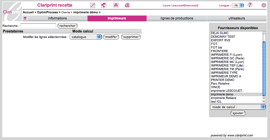Click the pink up arrow icon
Screen dimensions: 270x140
coord(25,19)
